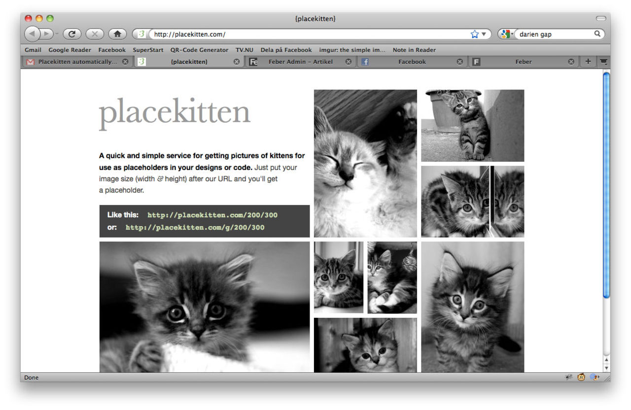Click the address bar URL field

[x=306, y=34]
